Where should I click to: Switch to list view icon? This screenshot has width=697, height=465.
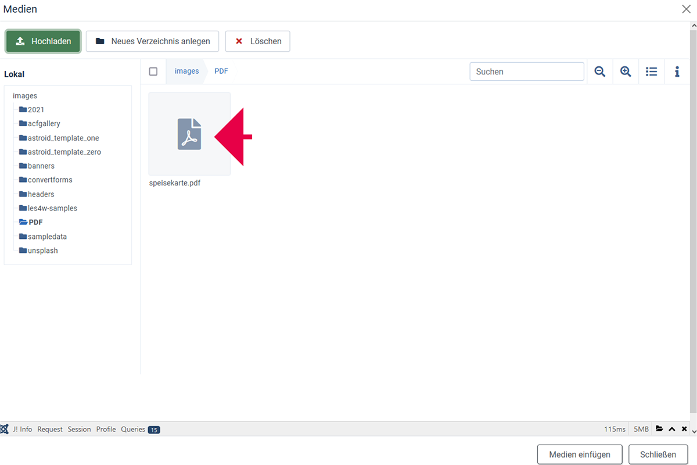coord(652,71)
